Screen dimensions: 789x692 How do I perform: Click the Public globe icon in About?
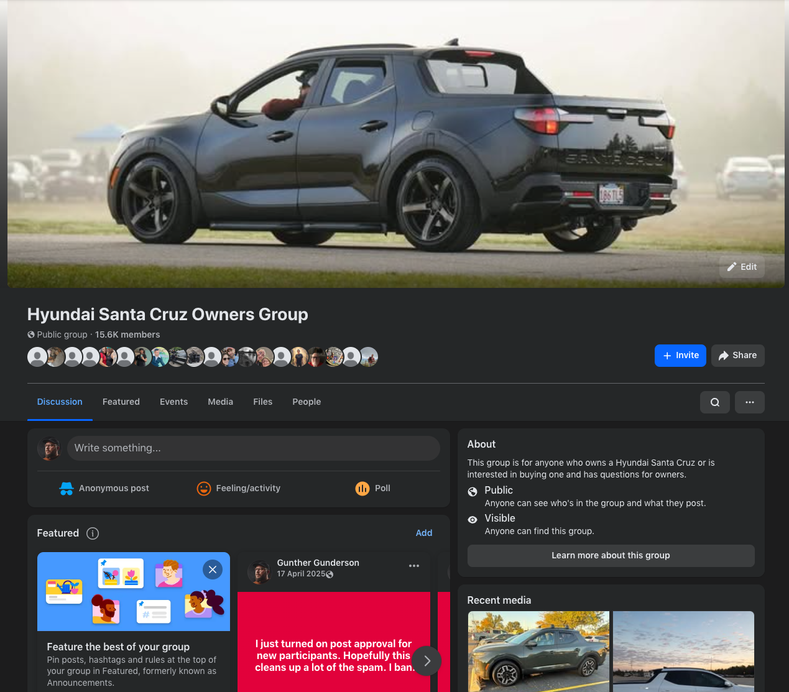coord(473,492)
